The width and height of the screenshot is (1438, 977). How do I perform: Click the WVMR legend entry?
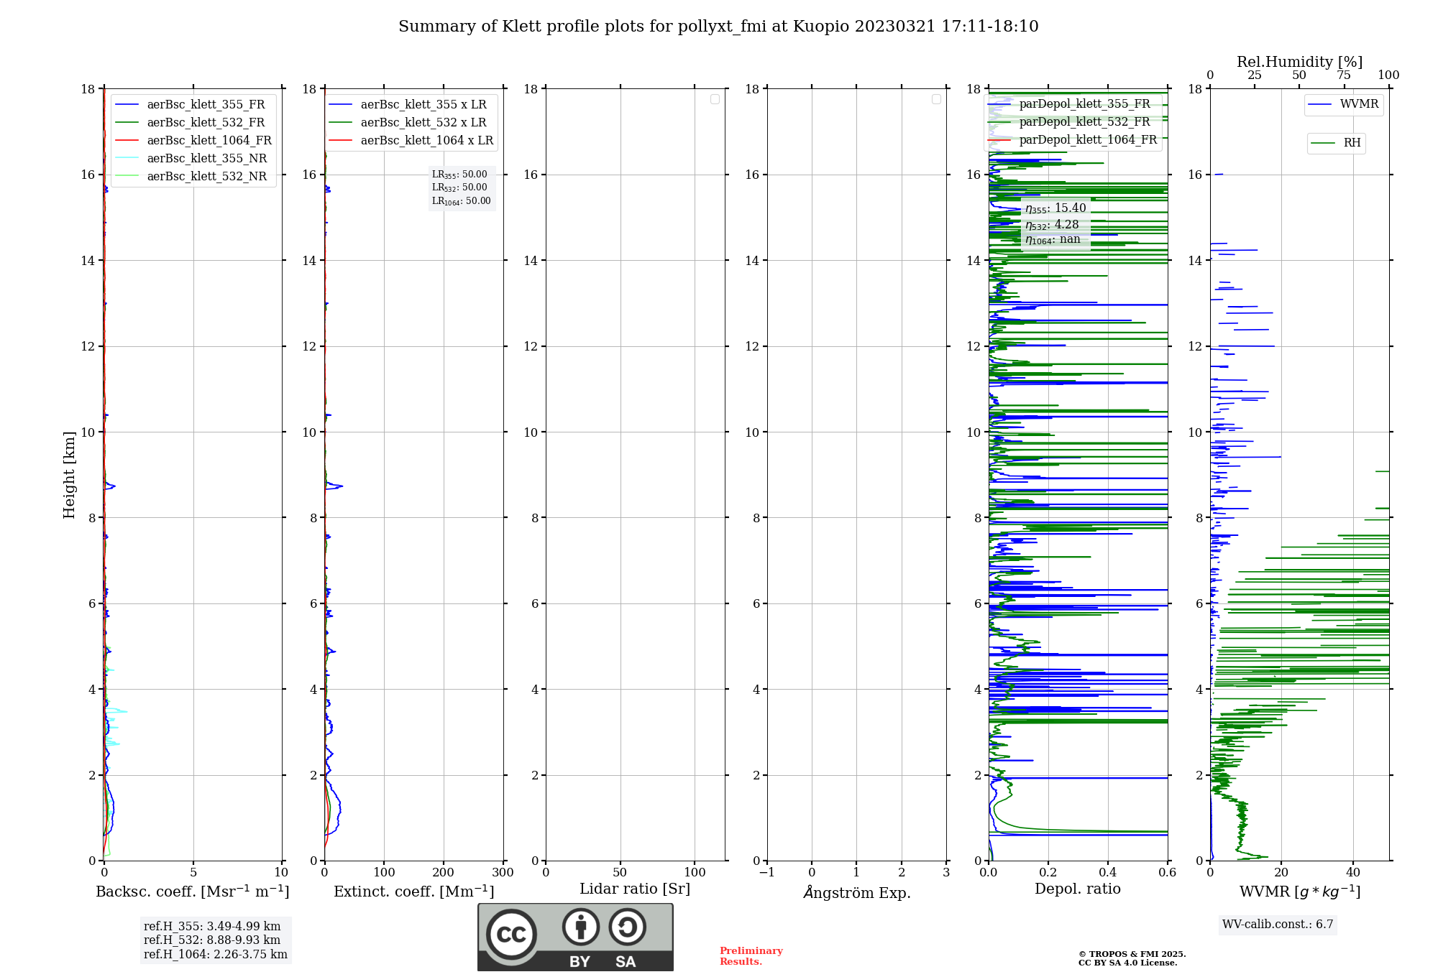pyautogui.click(x=1344, y=104)
